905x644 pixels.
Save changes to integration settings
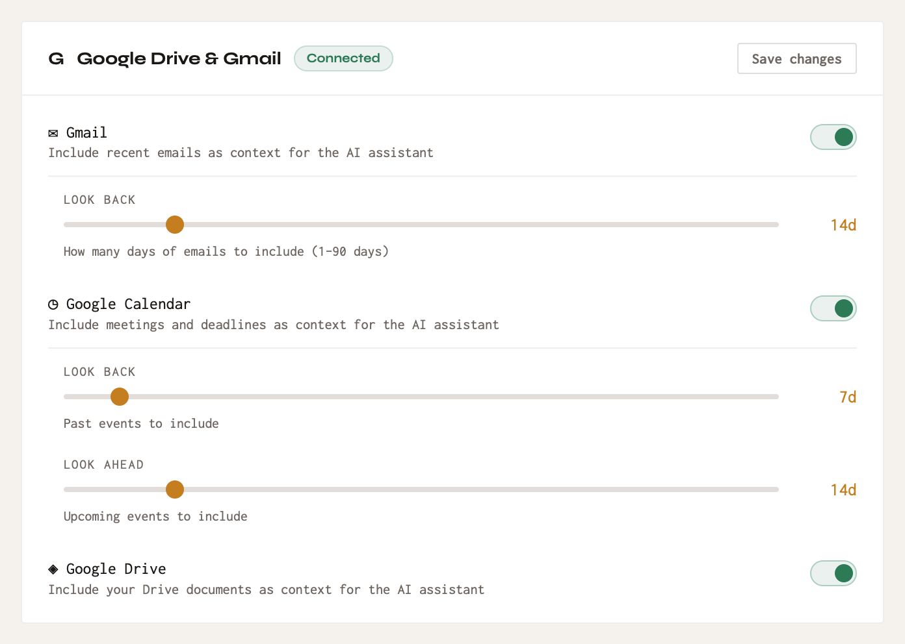click(x=797, y=58)
